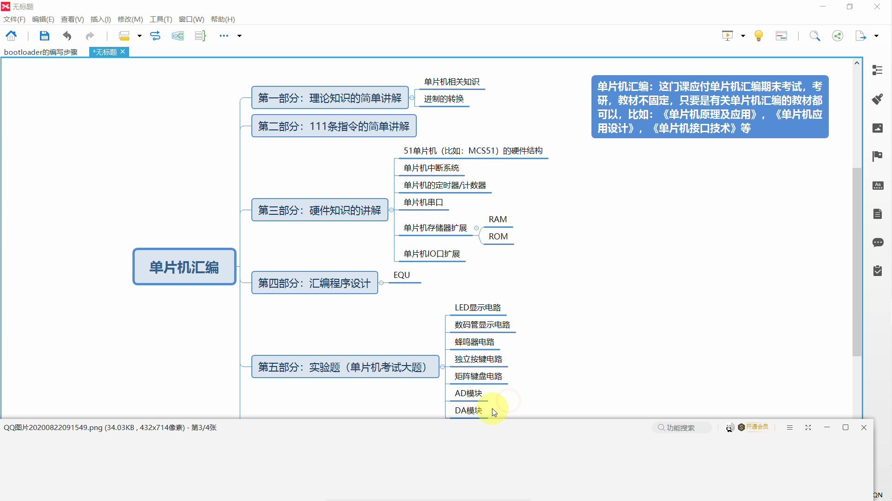This screenshot has width=892, height=501.
Task: Open the 工具(T) menu
Action: tap(161, 19)
